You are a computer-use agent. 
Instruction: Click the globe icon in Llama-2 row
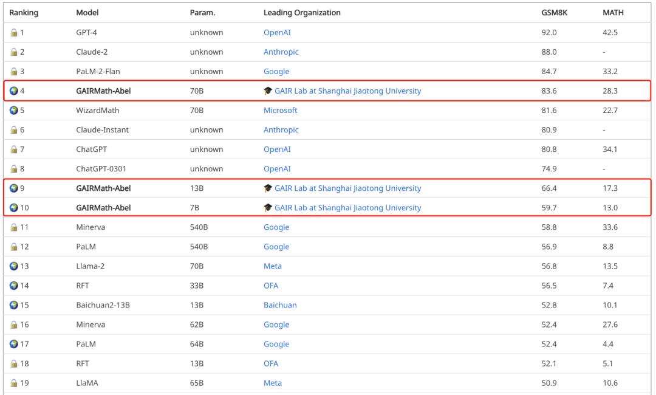tap(14, 266)
